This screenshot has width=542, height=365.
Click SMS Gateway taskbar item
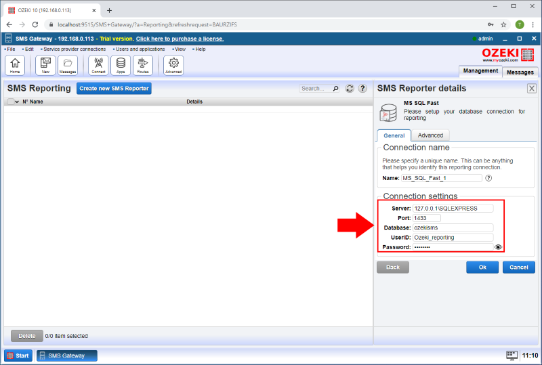point(67,356)
